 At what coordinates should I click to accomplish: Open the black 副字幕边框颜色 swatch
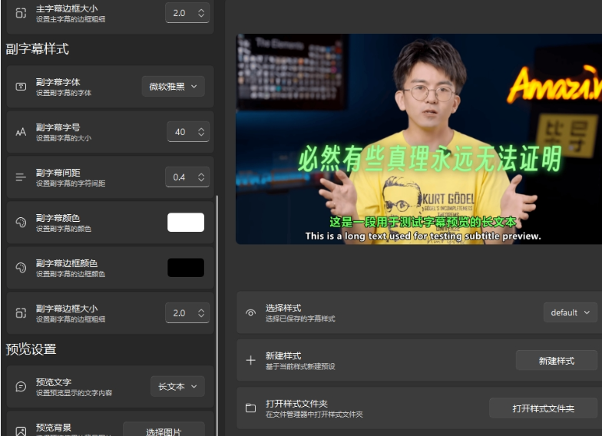(186, 268)
